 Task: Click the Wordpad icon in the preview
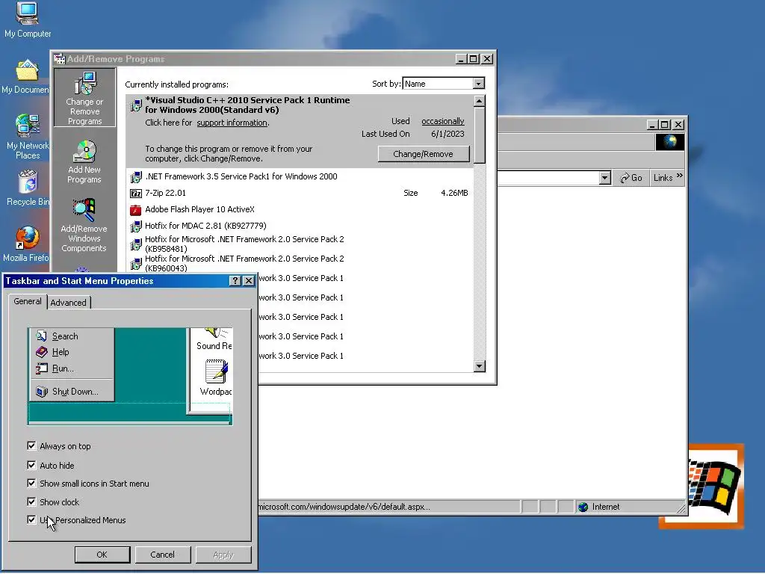(216, 372)
